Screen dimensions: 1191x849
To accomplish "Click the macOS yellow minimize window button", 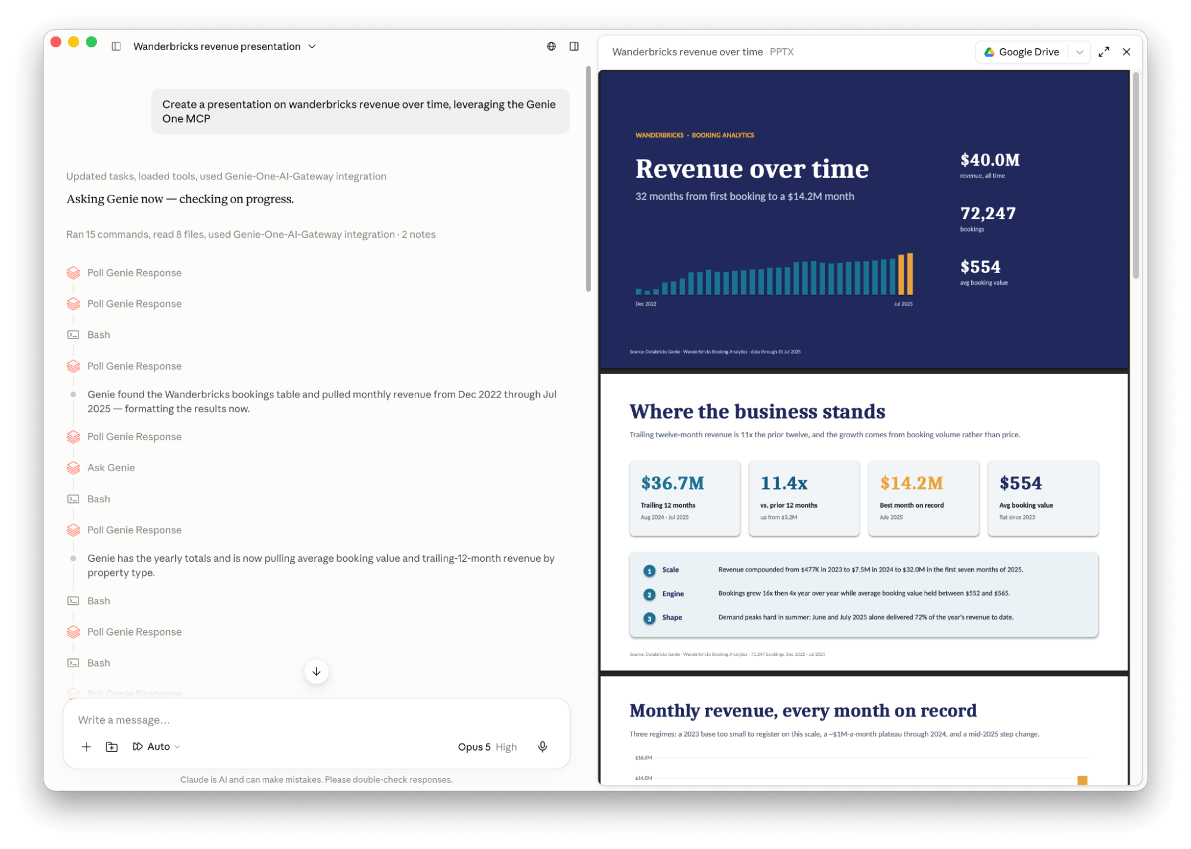I will 74,42.
